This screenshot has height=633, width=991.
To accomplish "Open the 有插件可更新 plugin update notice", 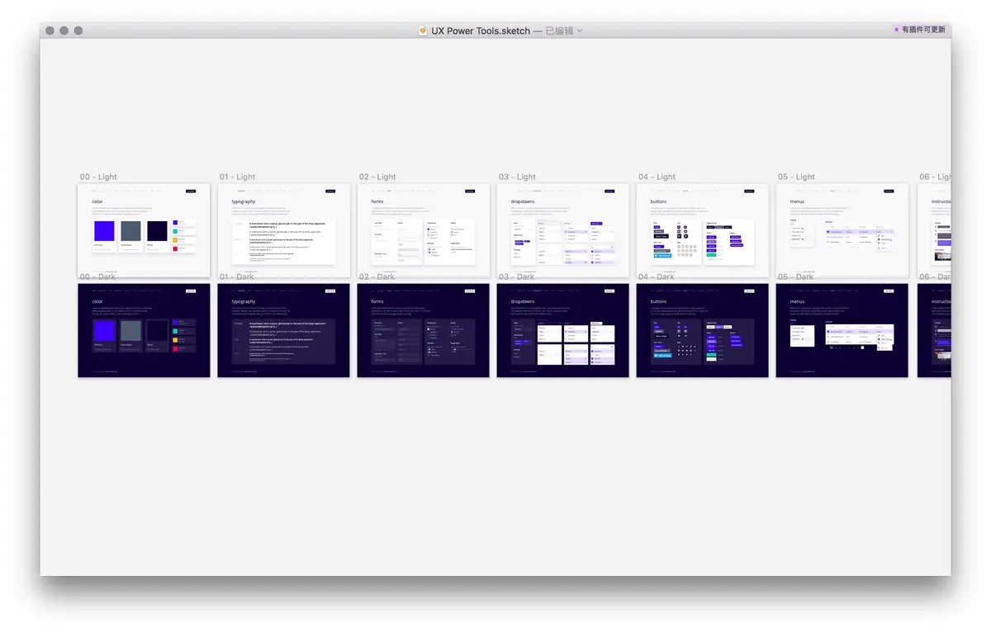I will click(x=919, y=30).
